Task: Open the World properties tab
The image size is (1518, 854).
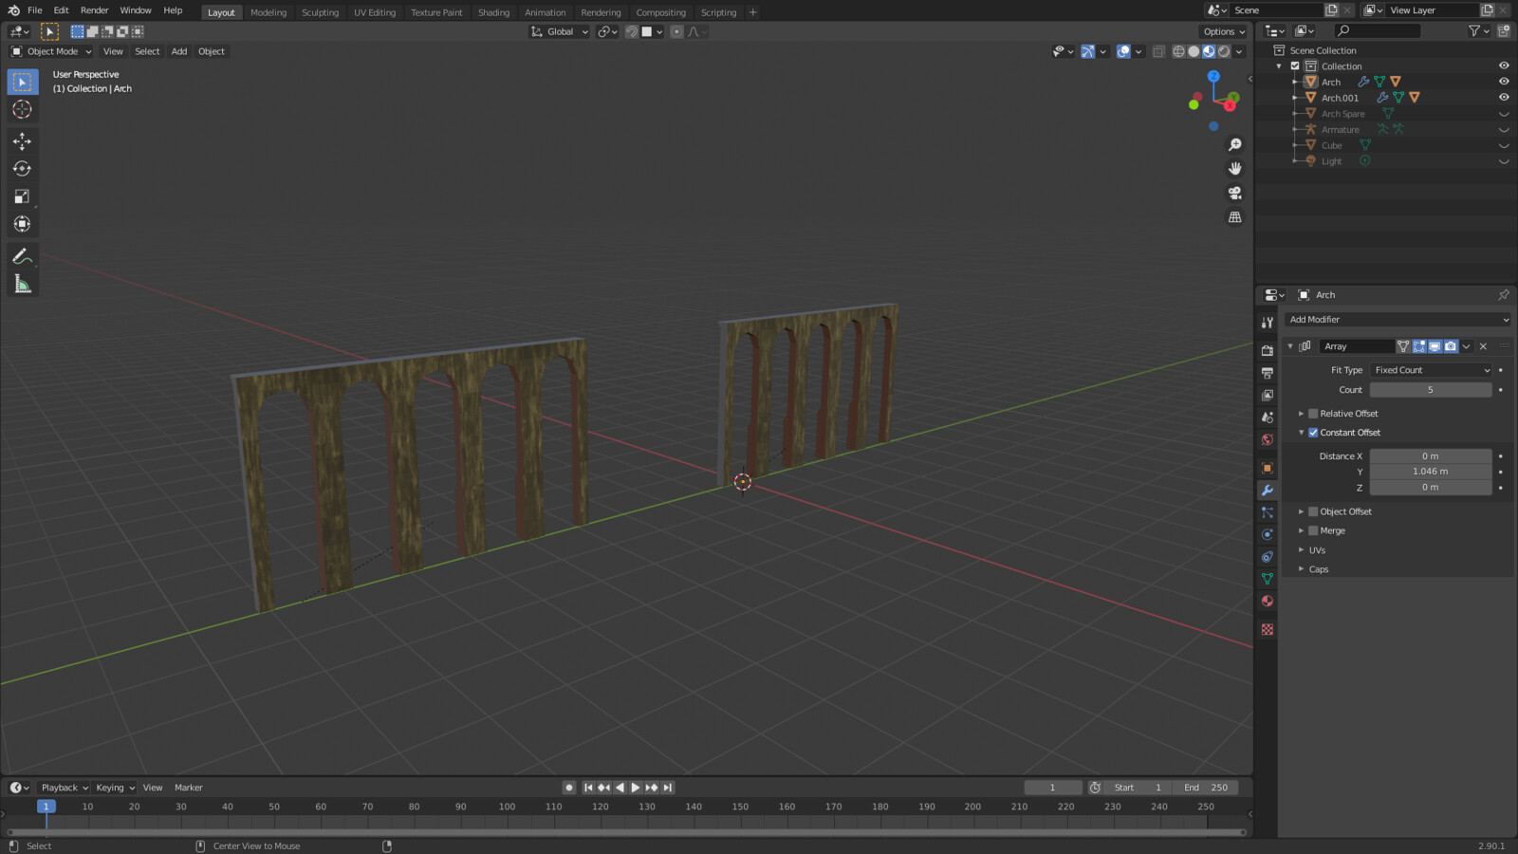Action: coord(1268,440)
